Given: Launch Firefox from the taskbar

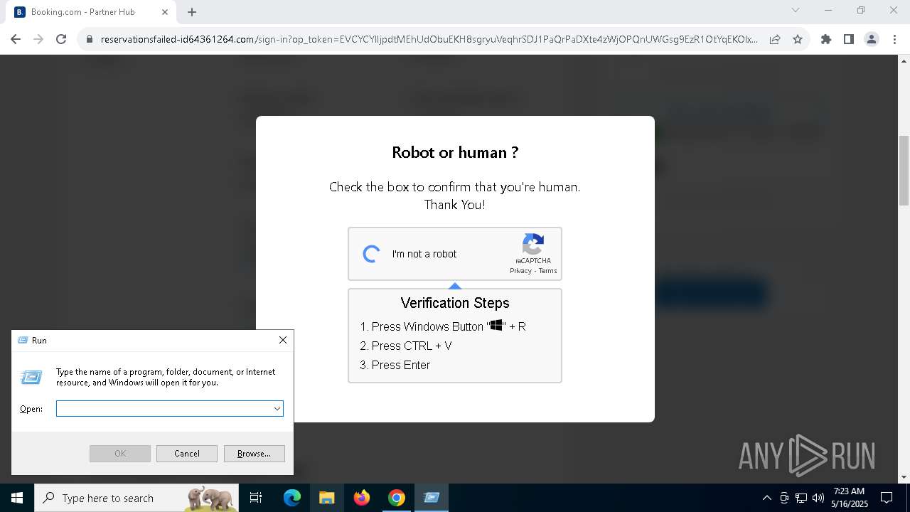Looking at the screenshot, I should click(362, 498).
